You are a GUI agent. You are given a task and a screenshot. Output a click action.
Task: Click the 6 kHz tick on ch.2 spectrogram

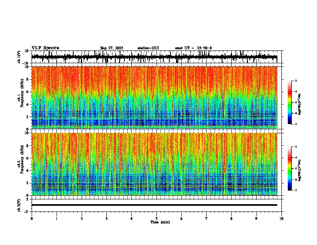click(28, 158)
